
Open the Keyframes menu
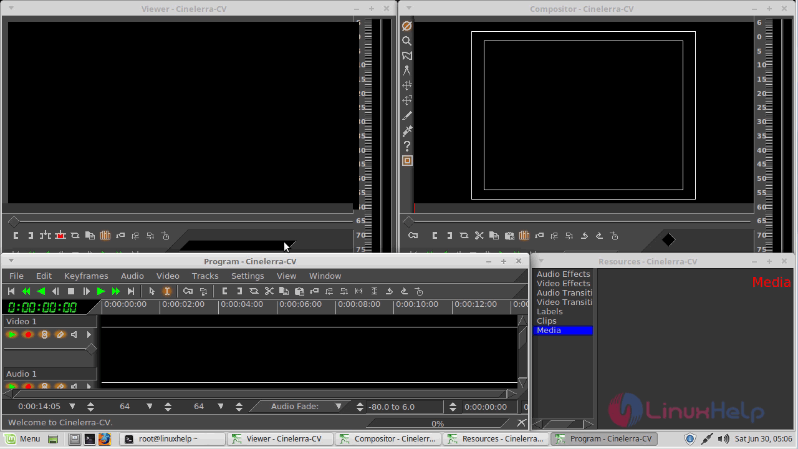pos(86,276)
